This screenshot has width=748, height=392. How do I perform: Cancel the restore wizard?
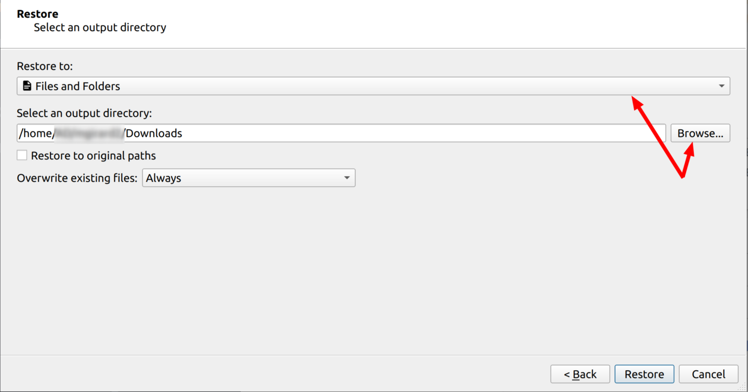pyautogui.click(x=708, y=374)
